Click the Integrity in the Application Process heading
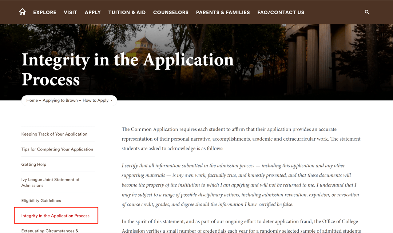This screenshot has height=233, width=393. 128,69
